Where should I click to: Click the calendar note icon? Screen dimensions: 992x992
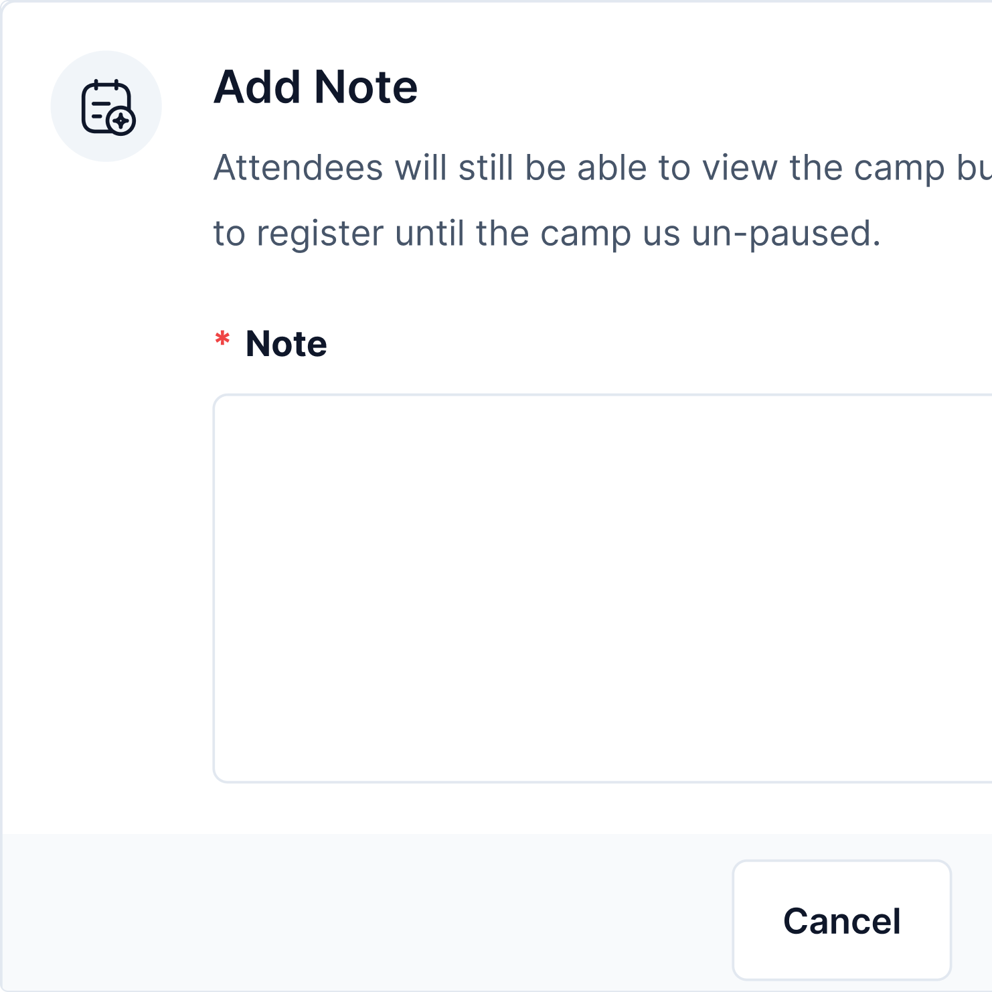(x=107, y=107)
